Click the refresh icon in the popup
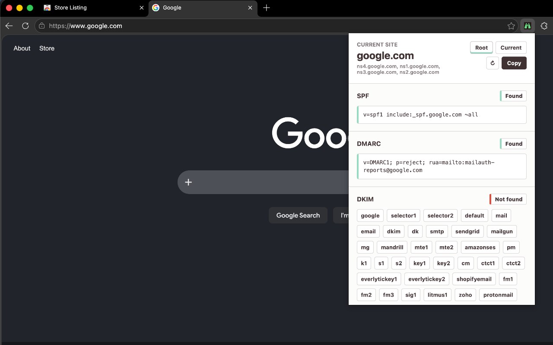The width and height of the screenshot is (553, 345). (x=493, y=63)
